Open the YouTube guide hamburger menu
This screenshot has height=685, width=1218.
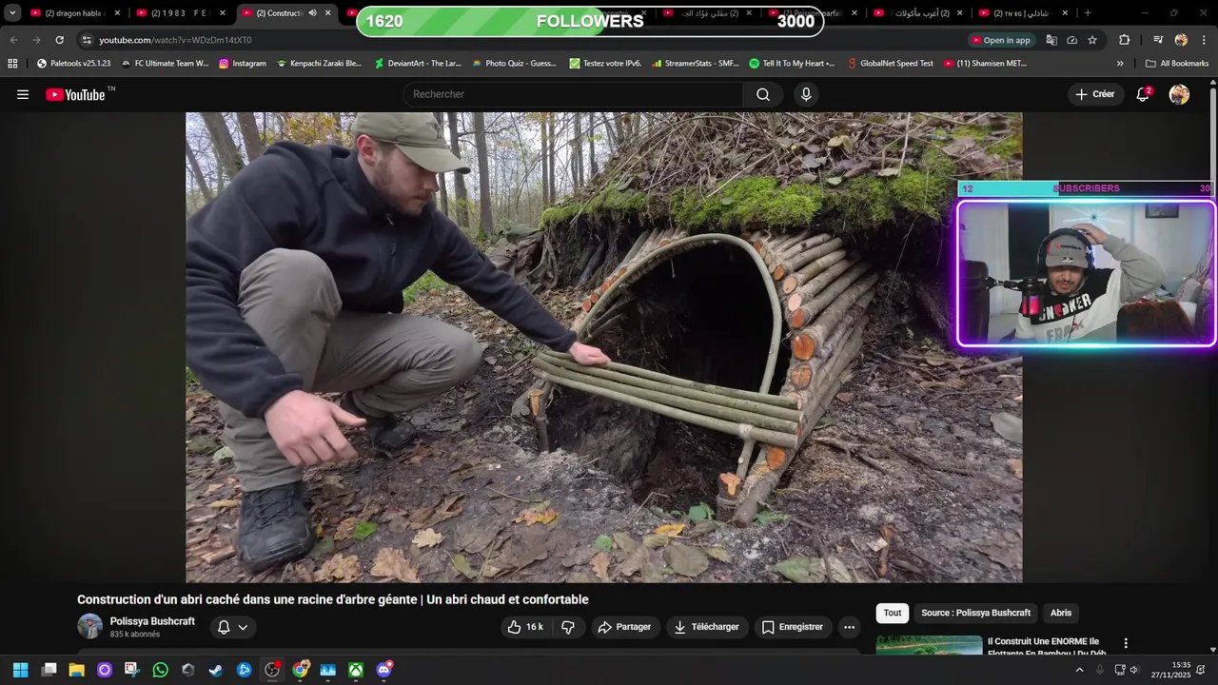(x=23, y=94)
